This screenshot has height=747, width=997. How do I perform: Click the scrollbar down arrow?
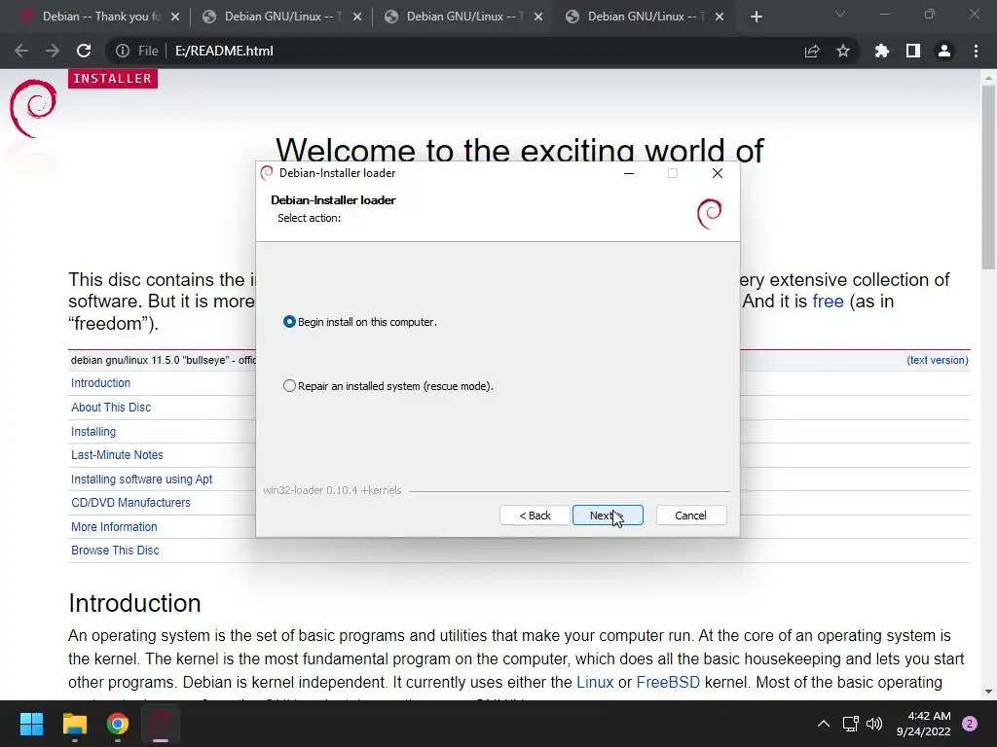coord(988,692)
